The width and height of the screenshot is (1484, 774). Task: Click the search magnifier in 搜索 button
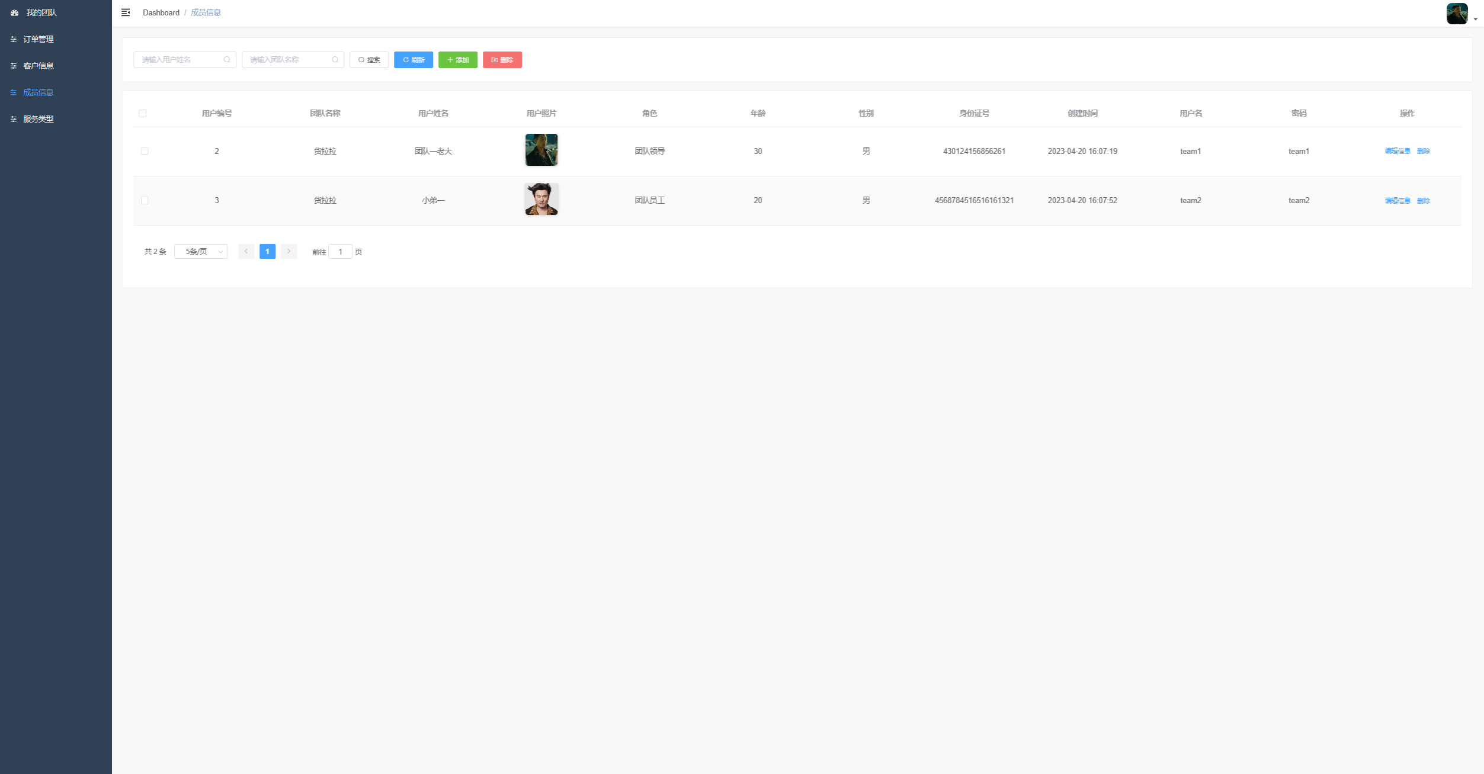(361, 59)
